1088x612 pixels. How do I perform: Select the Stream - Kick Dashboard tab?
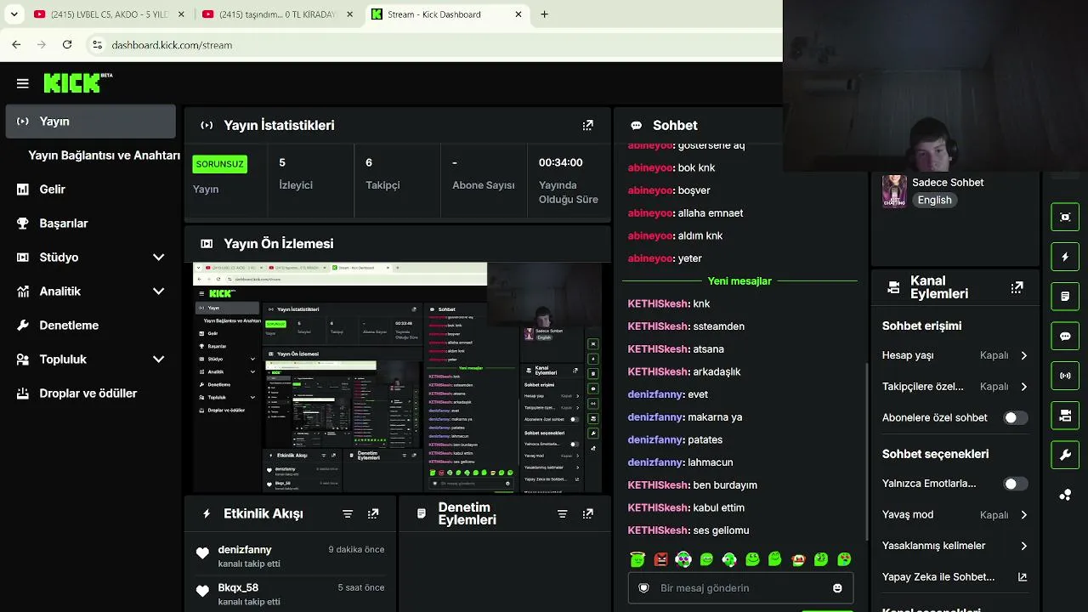coord(447,14)
